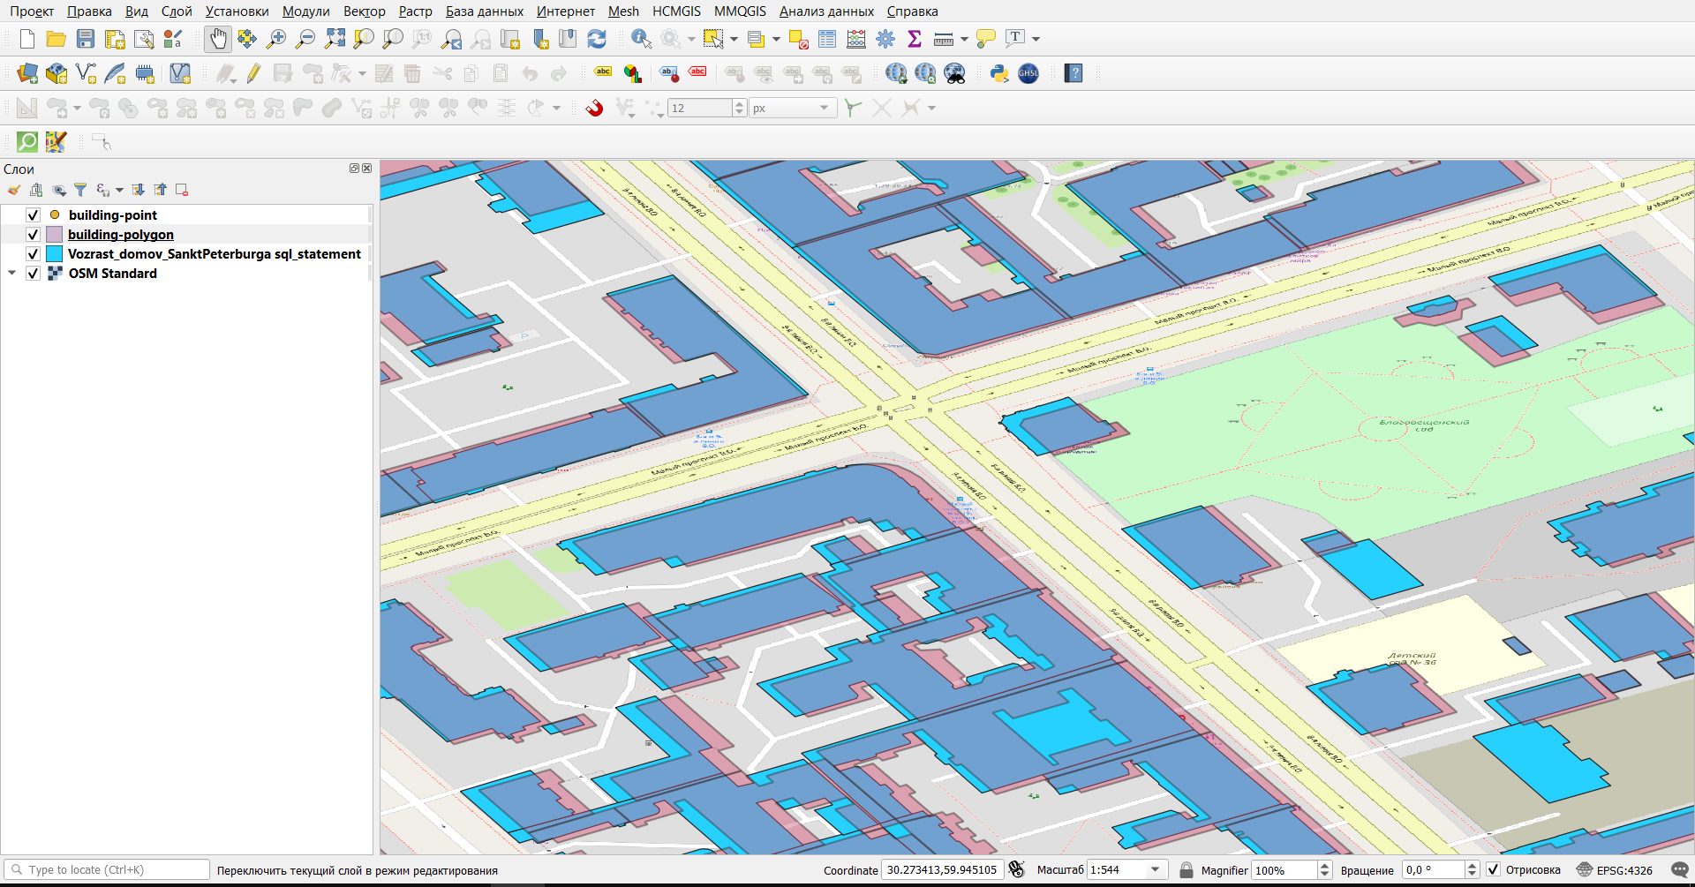Screen dimensions: 1695x887
Task: Uncheck the building-point layer visibility
Action: coord(33,215)
